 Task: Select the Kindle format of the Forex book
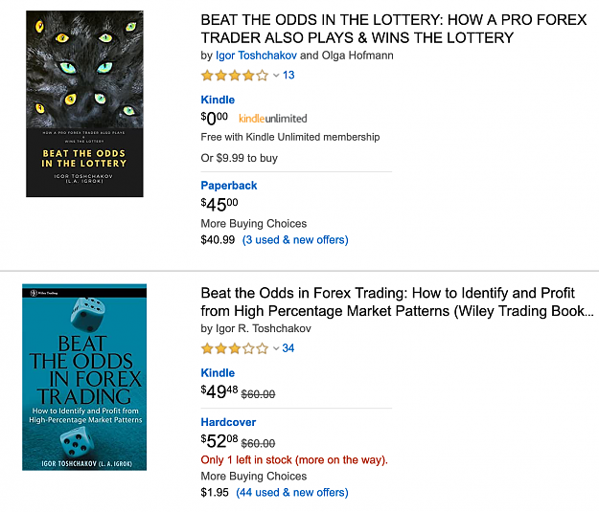[x=218, y=373]
